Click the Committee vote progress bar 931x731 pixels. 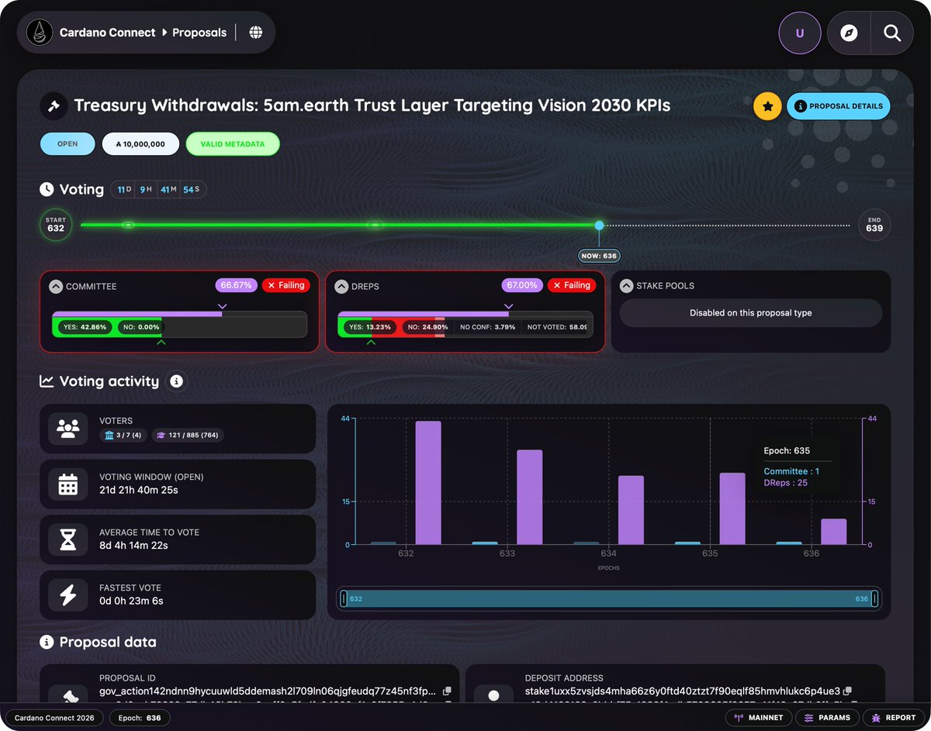pos(179,325)
